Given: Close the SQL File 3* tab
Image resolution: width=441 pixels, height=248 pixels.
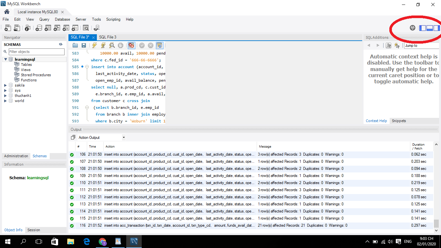Looking at the screenshot, I should (x=93, y=37).
